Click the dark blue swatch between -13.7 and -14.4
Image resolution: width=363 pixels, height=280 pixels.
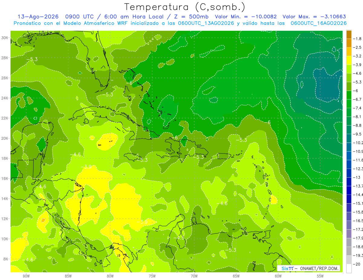(349, 190)
